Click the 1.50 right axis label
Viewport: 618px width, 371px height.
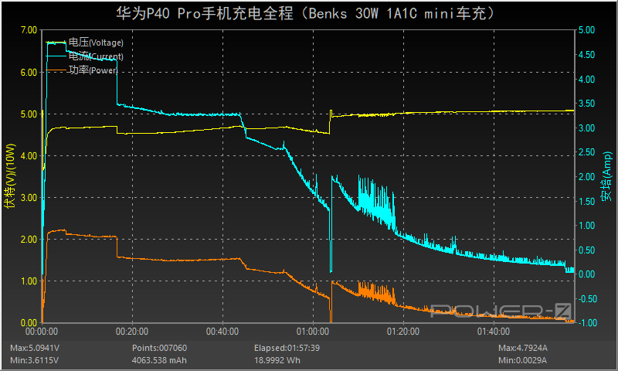coord(587,202)
